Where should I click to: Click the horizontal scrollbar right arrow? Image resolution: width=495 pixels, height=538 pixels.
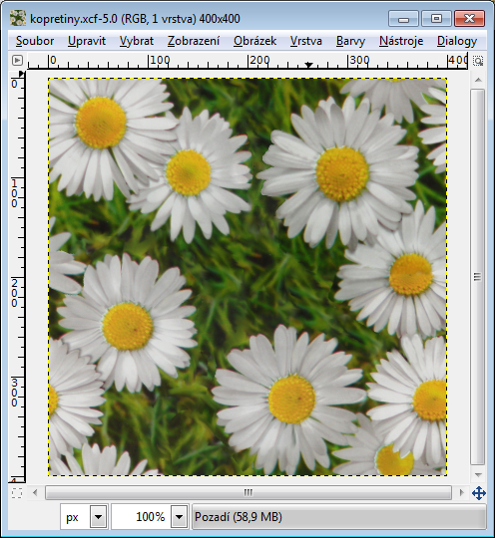[462, 493]
